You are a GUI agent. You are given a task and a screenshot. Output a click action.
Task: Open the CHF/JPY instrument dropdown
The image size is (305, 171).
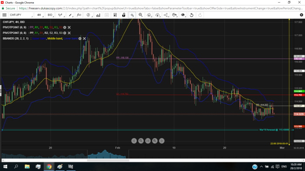21,15
